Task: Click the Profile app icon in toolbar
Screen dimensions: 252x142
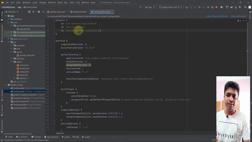Action: click(x=208, y=7)
